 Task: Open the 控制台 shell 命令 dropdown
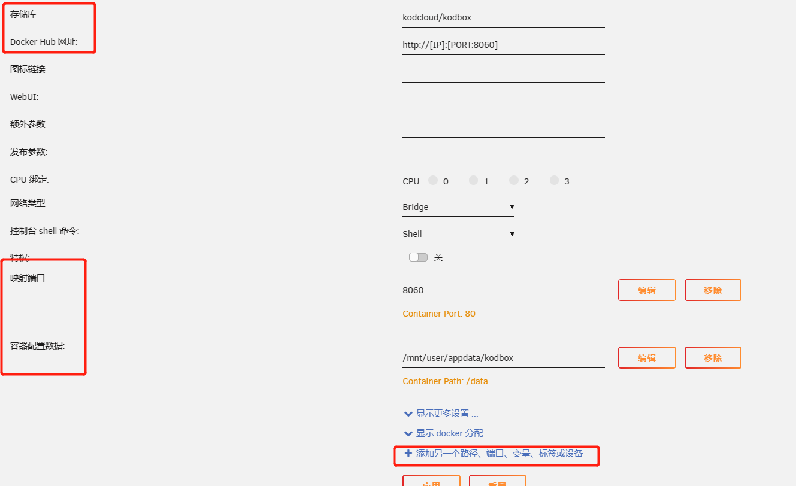(x=458, y=234)
